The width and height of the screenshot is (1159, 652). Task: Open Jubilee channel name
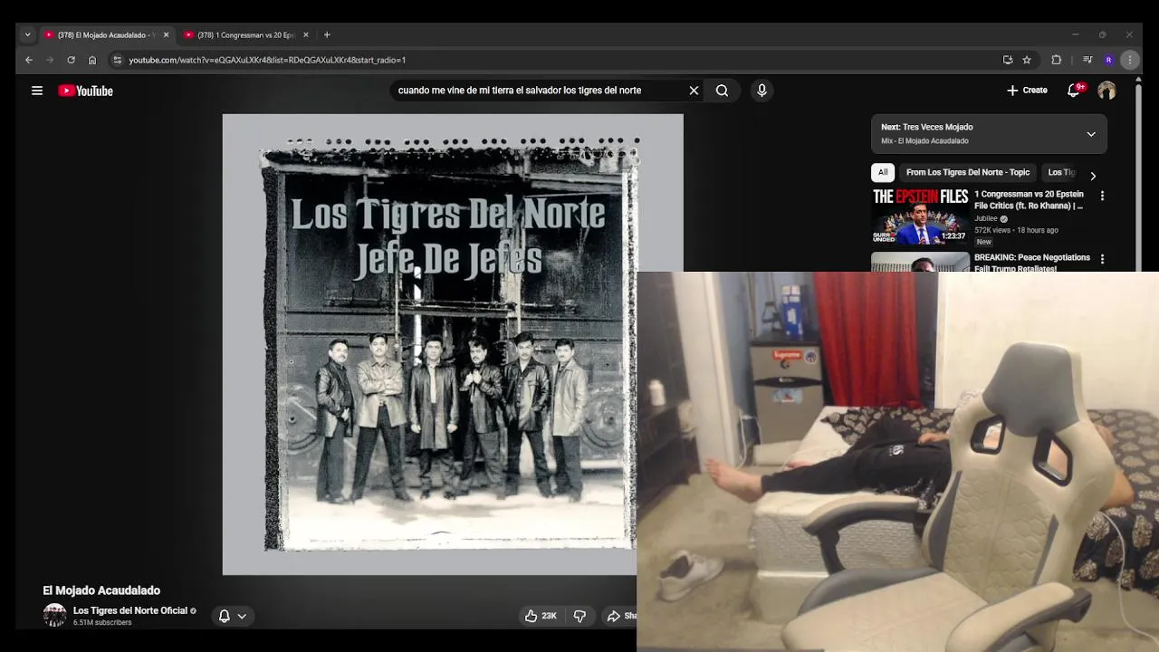point(986,218)
